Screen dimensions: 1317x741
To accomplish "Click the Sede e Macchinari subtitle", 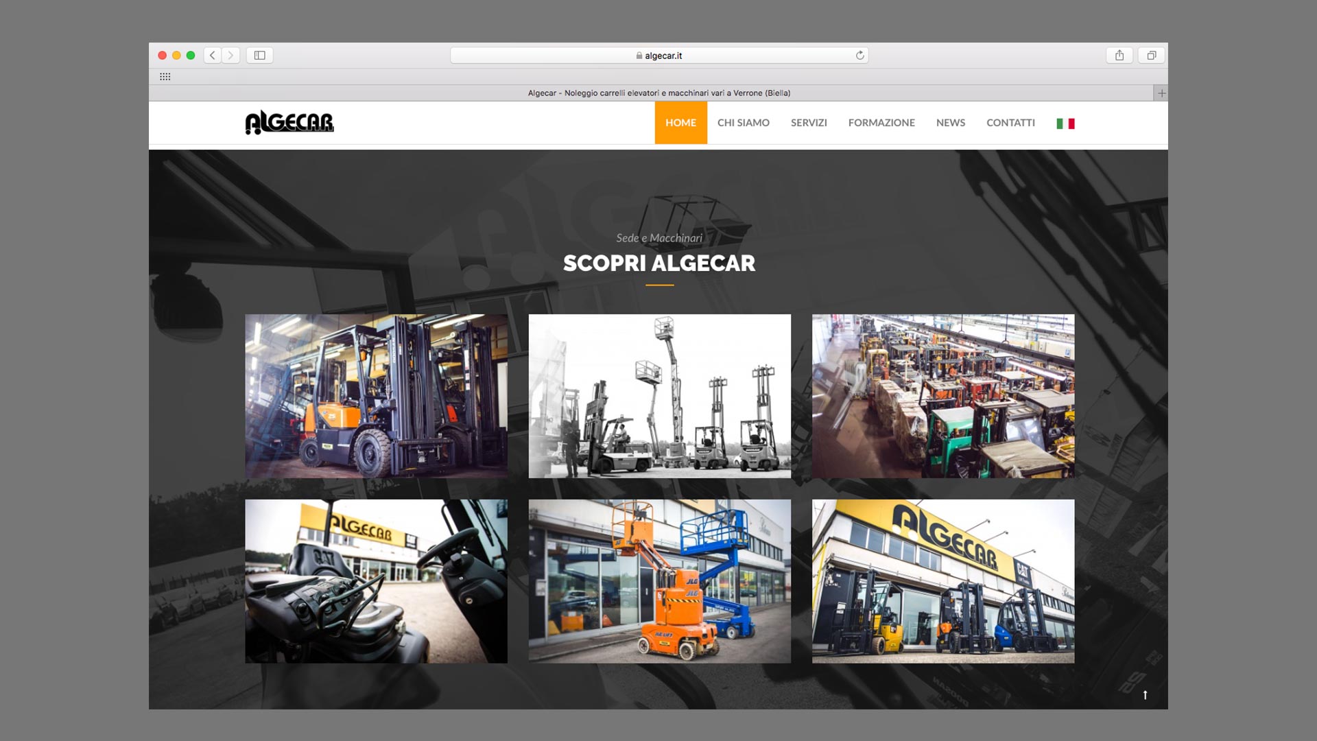I will pos(659,238).
